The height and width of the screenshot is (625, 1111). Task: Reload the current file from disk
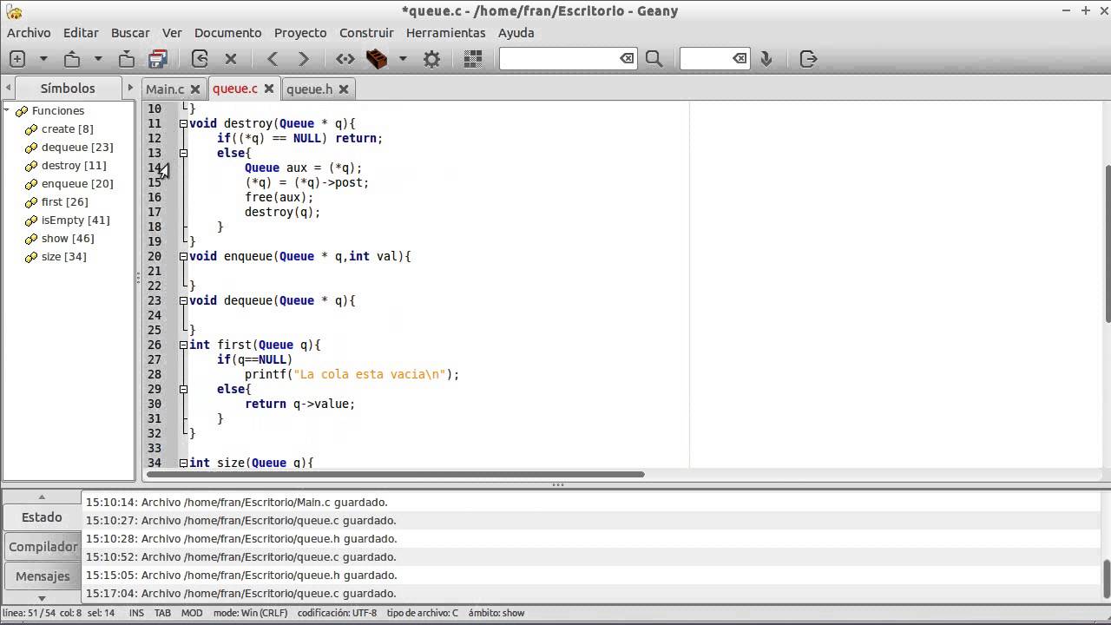point(200,59)
